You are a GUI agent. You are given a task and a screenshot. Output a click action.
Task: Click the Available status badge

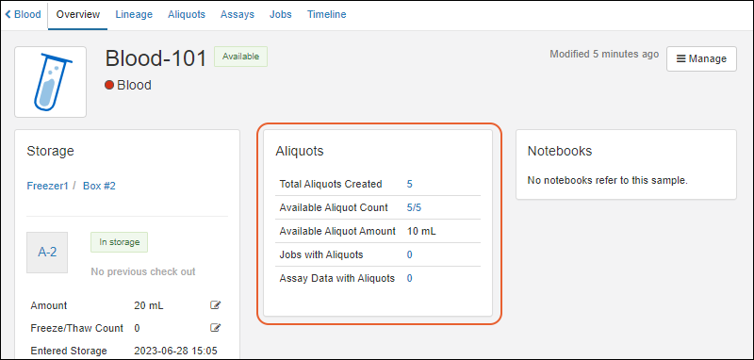tap(240, 57)
